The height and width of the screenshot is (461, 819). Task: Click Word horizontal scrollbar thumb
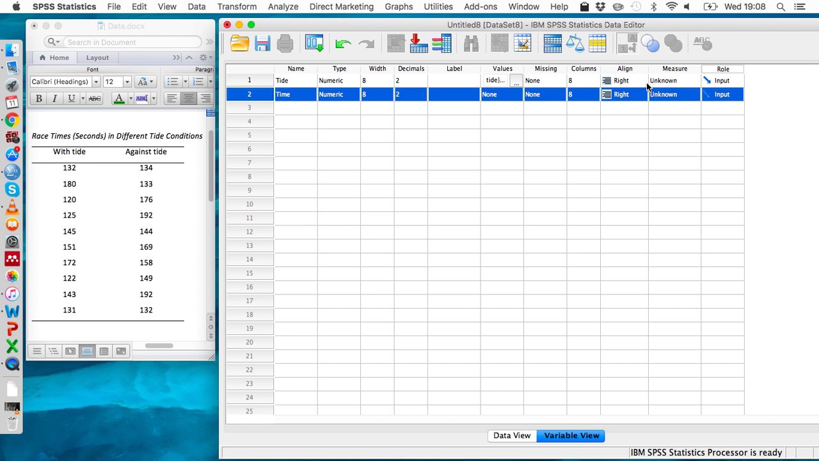coord(159,346)
